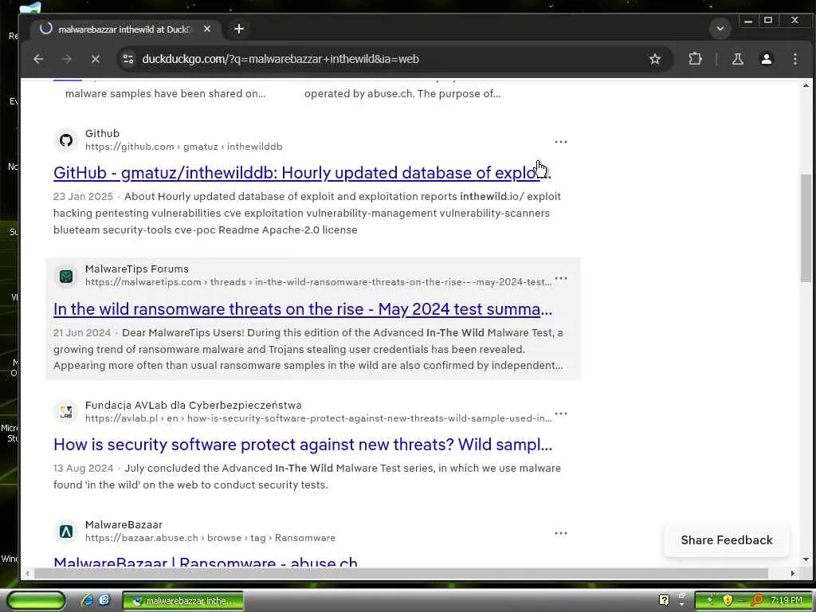Click the '13 Aug 2024' date text

[x=83, y=468]
